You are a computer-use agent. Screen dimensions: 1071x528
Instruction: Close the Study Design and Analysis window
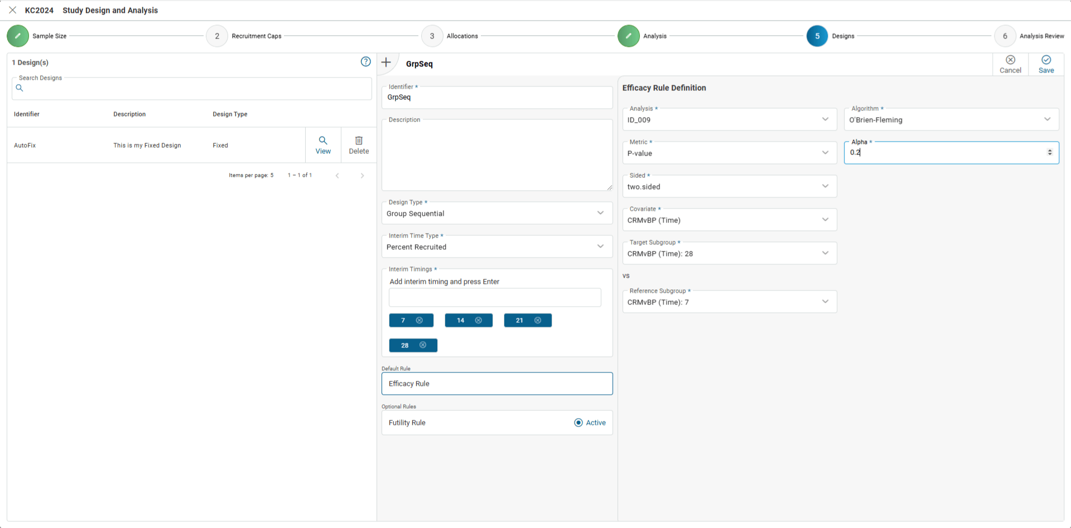point(12,10)
